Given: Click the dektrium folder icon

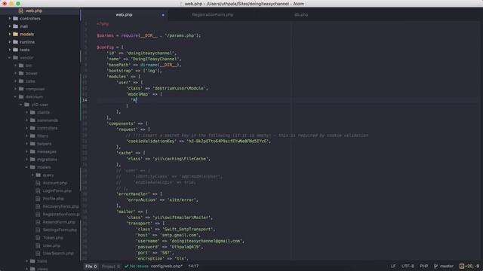Looking at the screenshot, I should (x=21, y=97).
